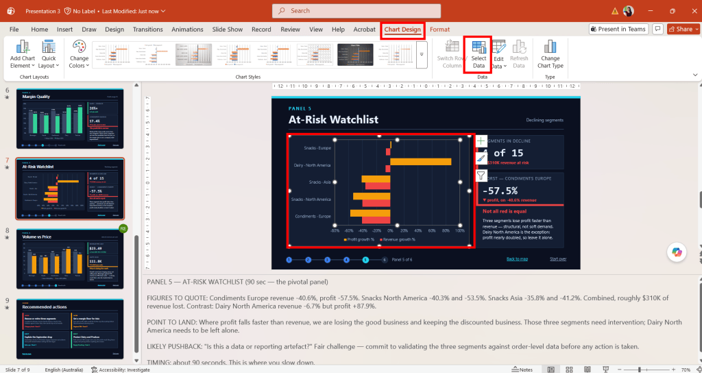The height and width of the screenshot is (373, 702).
Task: Open the Quick Layout gallery
Action: point(49,54)
